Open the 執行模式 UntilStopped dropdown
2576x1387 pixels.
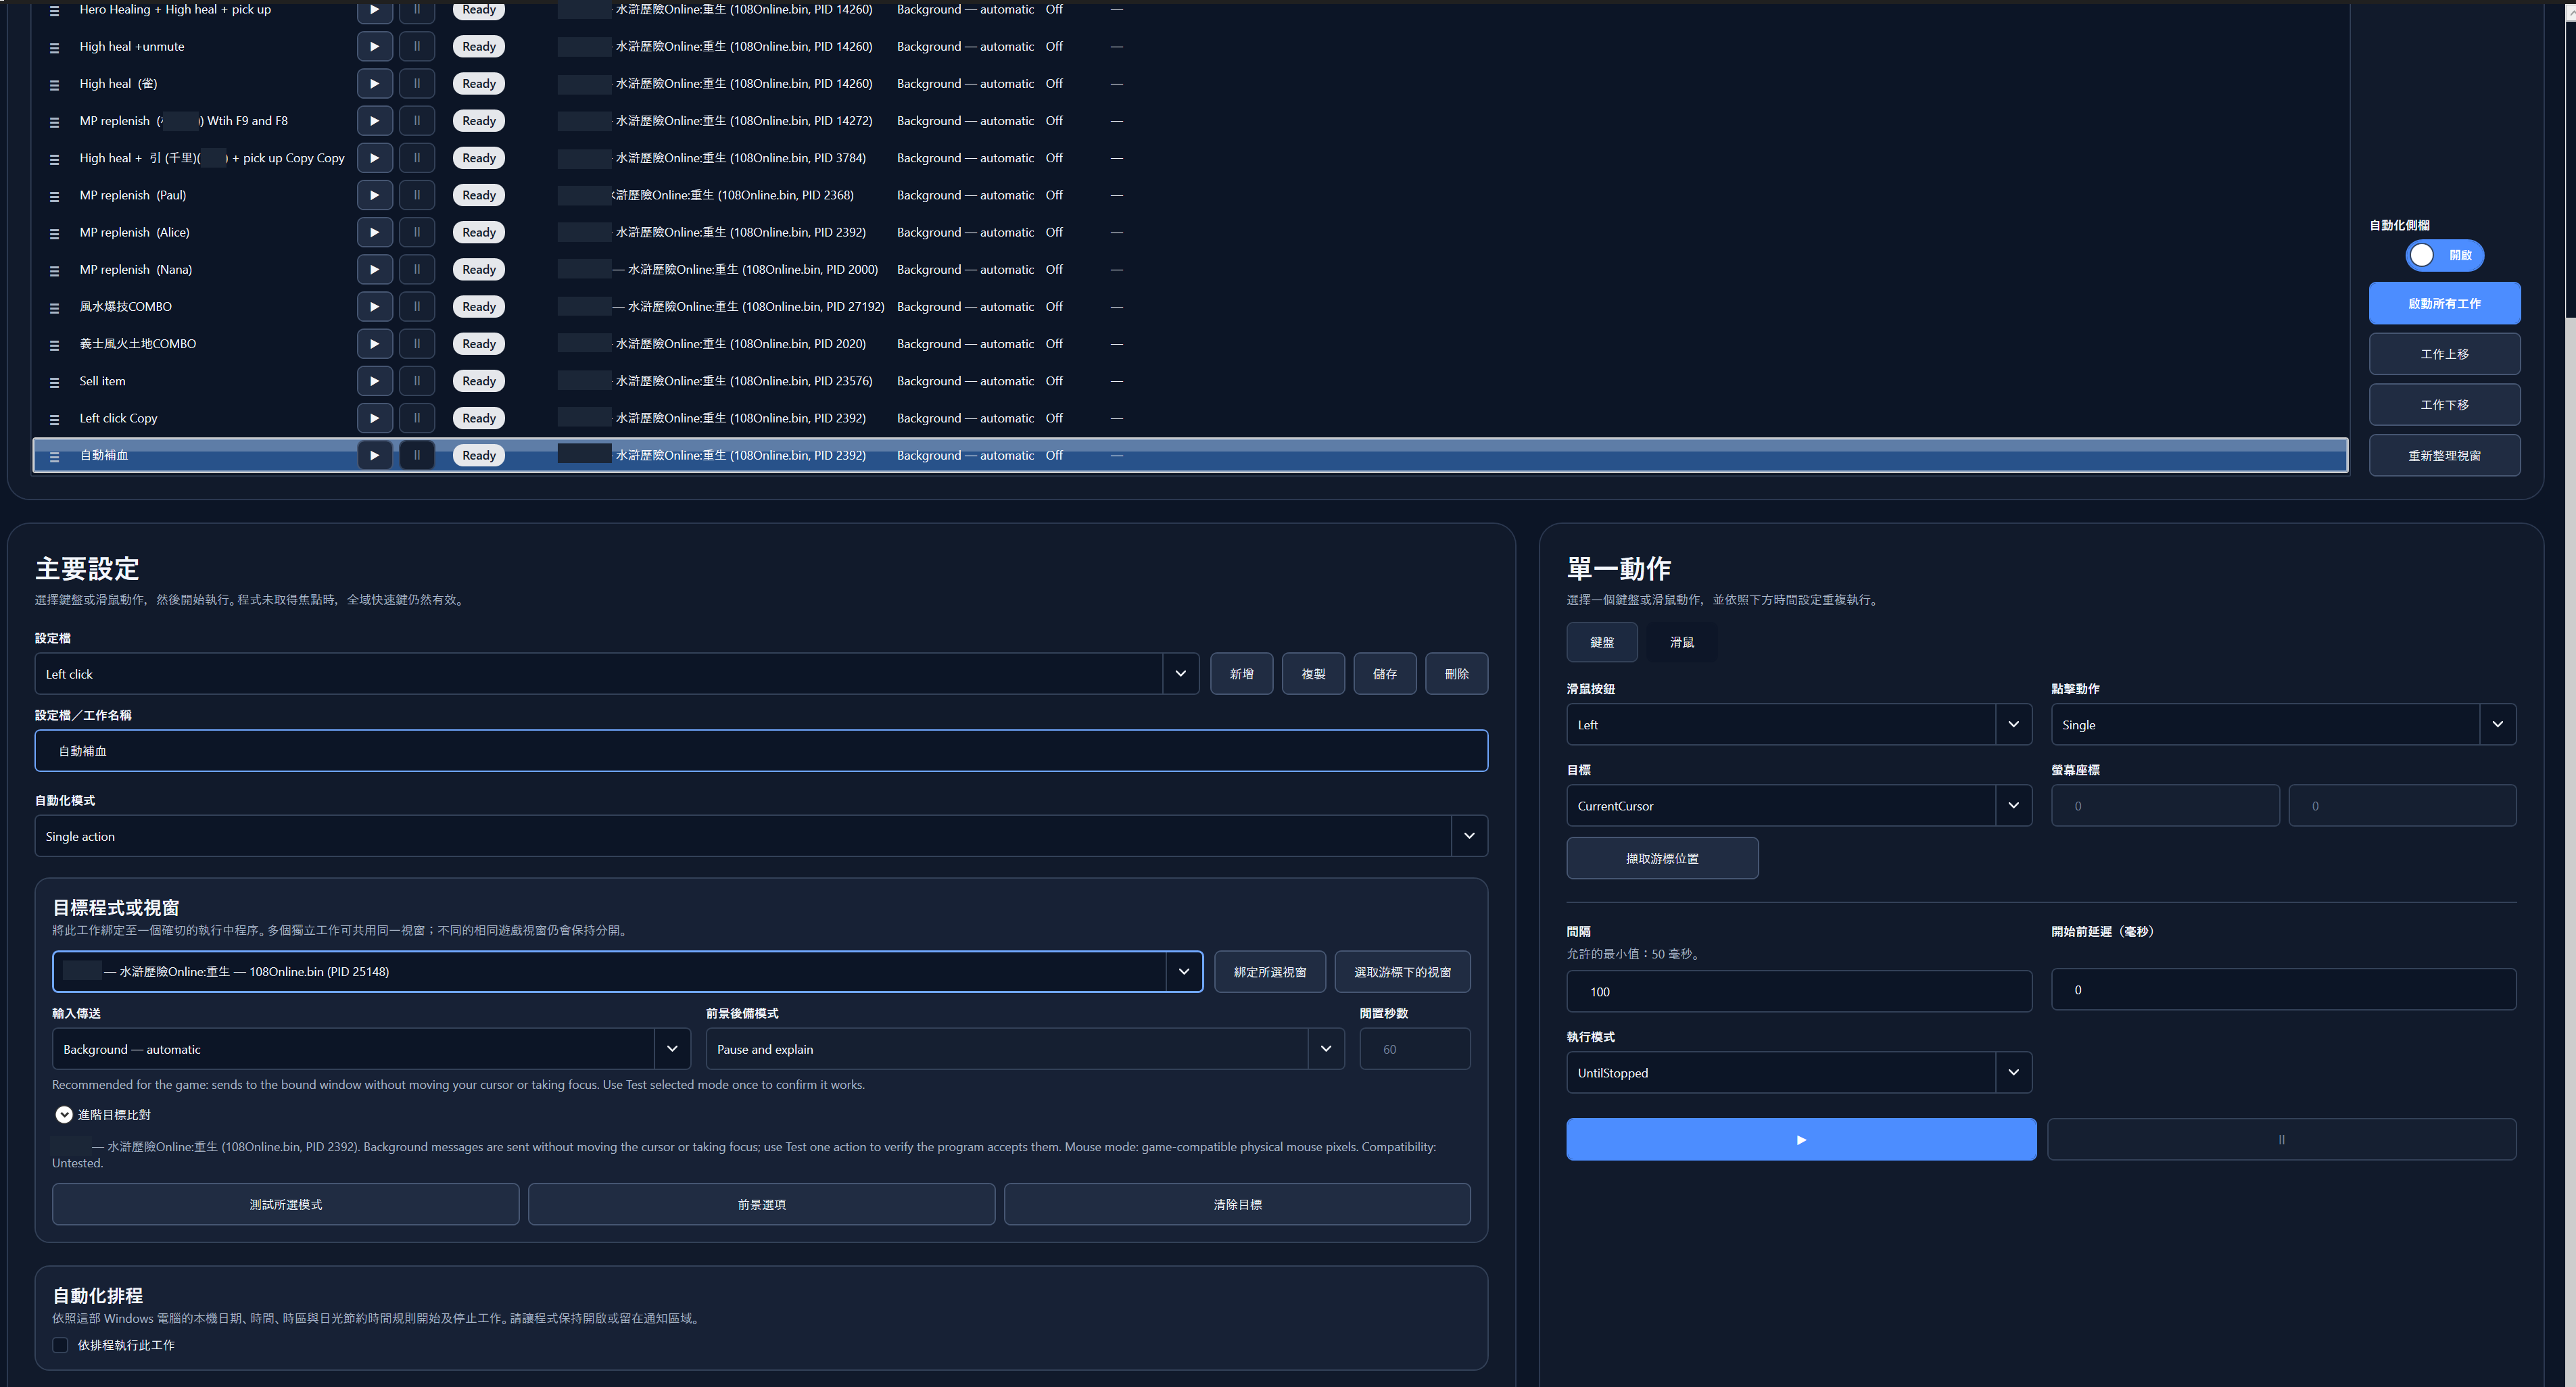2013,1072
